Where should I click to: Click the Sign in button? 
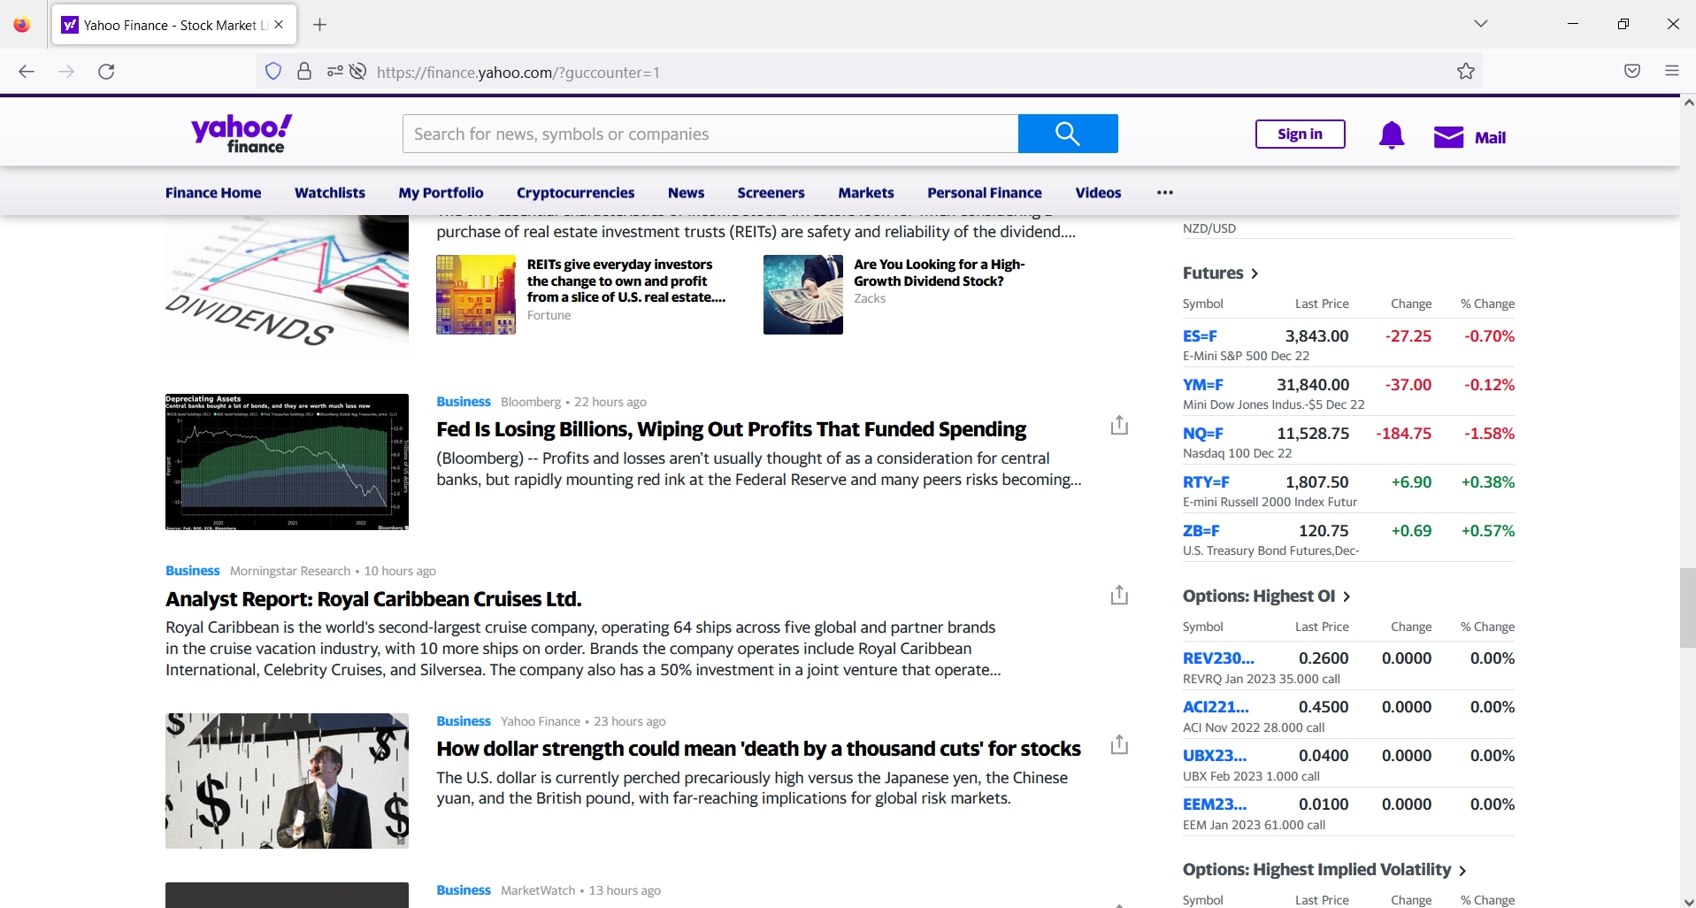point(1299,134)
